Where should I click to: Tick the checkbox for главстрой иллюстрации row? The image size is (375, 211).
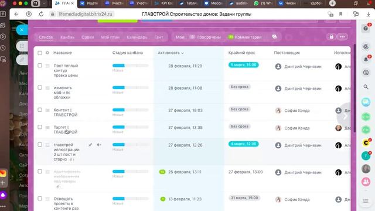click(x=40, y=145)
